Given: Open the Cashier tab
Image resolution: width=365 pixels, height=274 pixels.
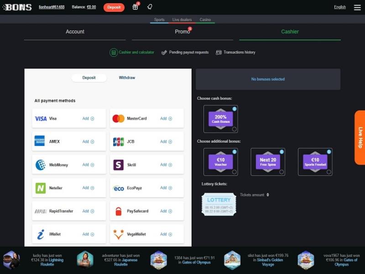Looking at the screenshot, I should 290,32.
